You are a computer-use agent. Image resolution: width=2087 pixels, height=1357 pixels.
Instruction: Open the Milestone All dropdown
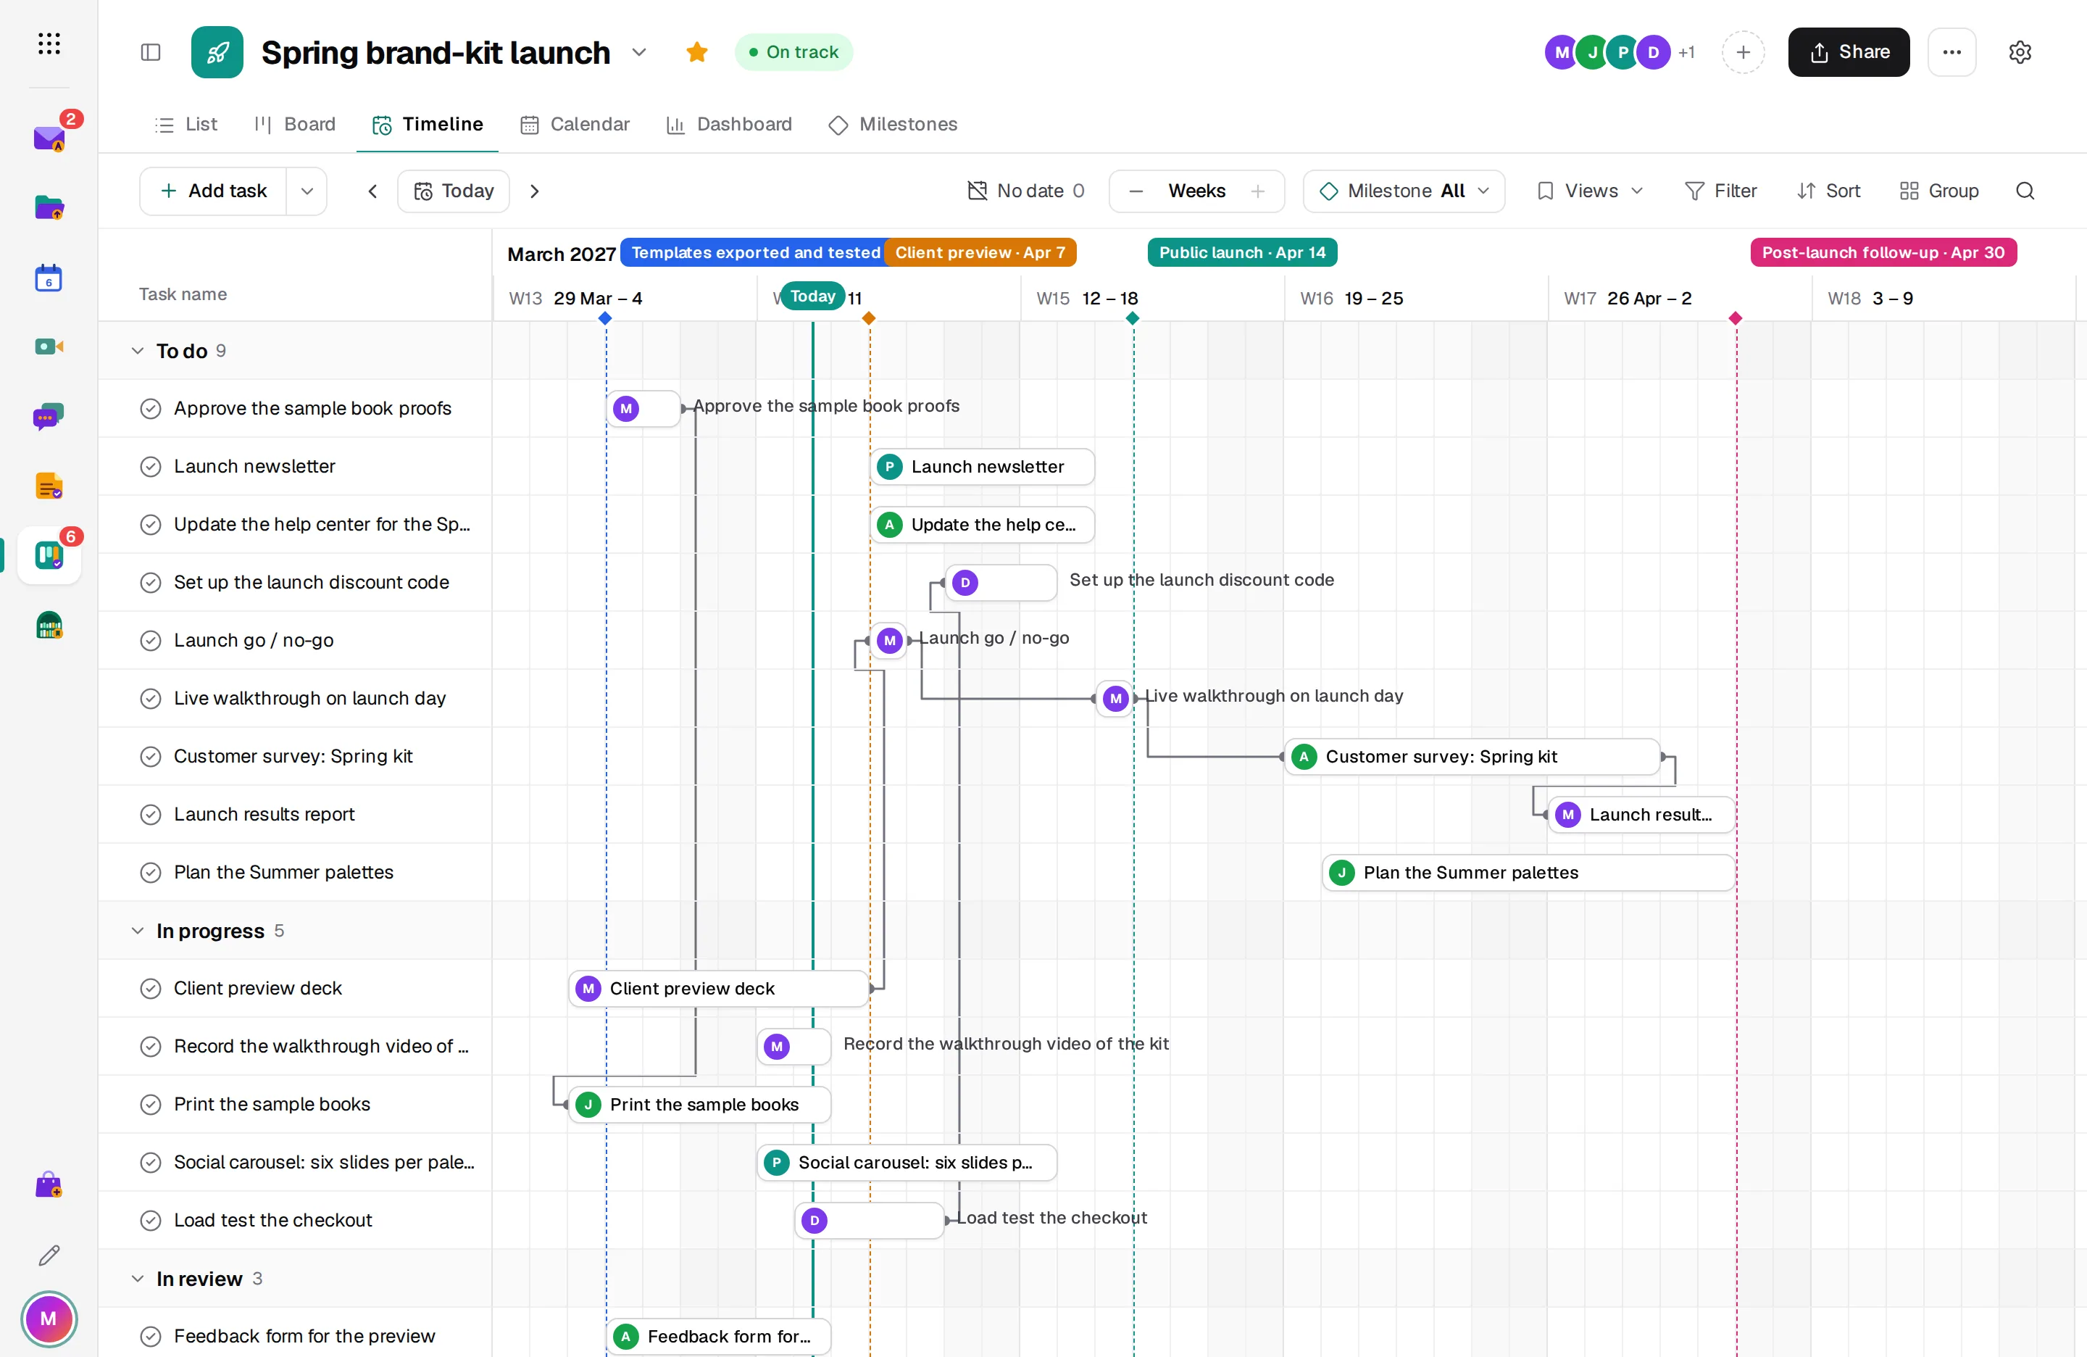pos(1403,191)
